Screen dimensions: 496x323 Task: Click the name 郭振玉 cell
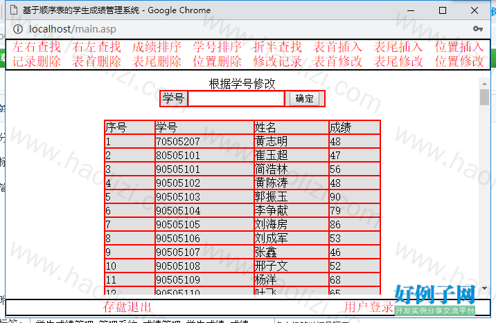[292, 197]
